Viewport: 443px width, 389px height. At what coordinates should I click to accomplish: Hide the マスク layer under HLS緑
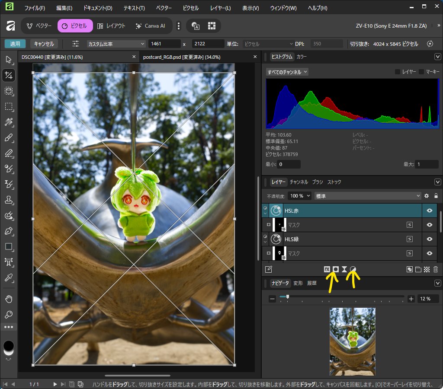pyautogui.click(x=430, y=253)
